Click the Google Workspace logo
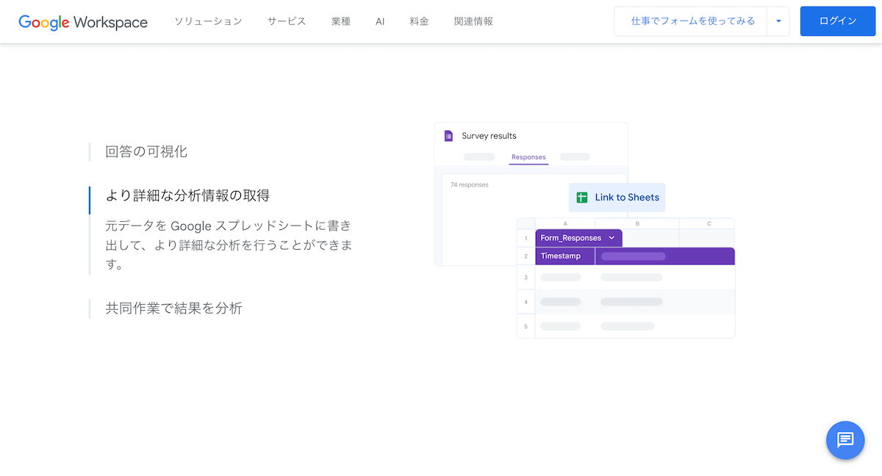882x476 pixels. click(x=83, y=21)
